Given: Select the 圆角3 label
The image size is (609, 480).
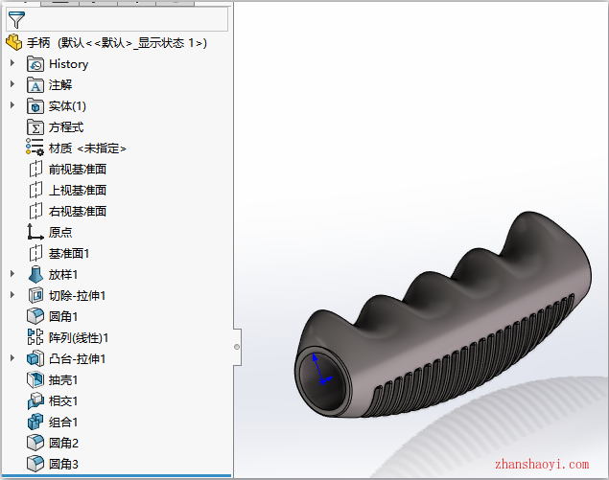Looking at the screenshot, I should point(63,464).
